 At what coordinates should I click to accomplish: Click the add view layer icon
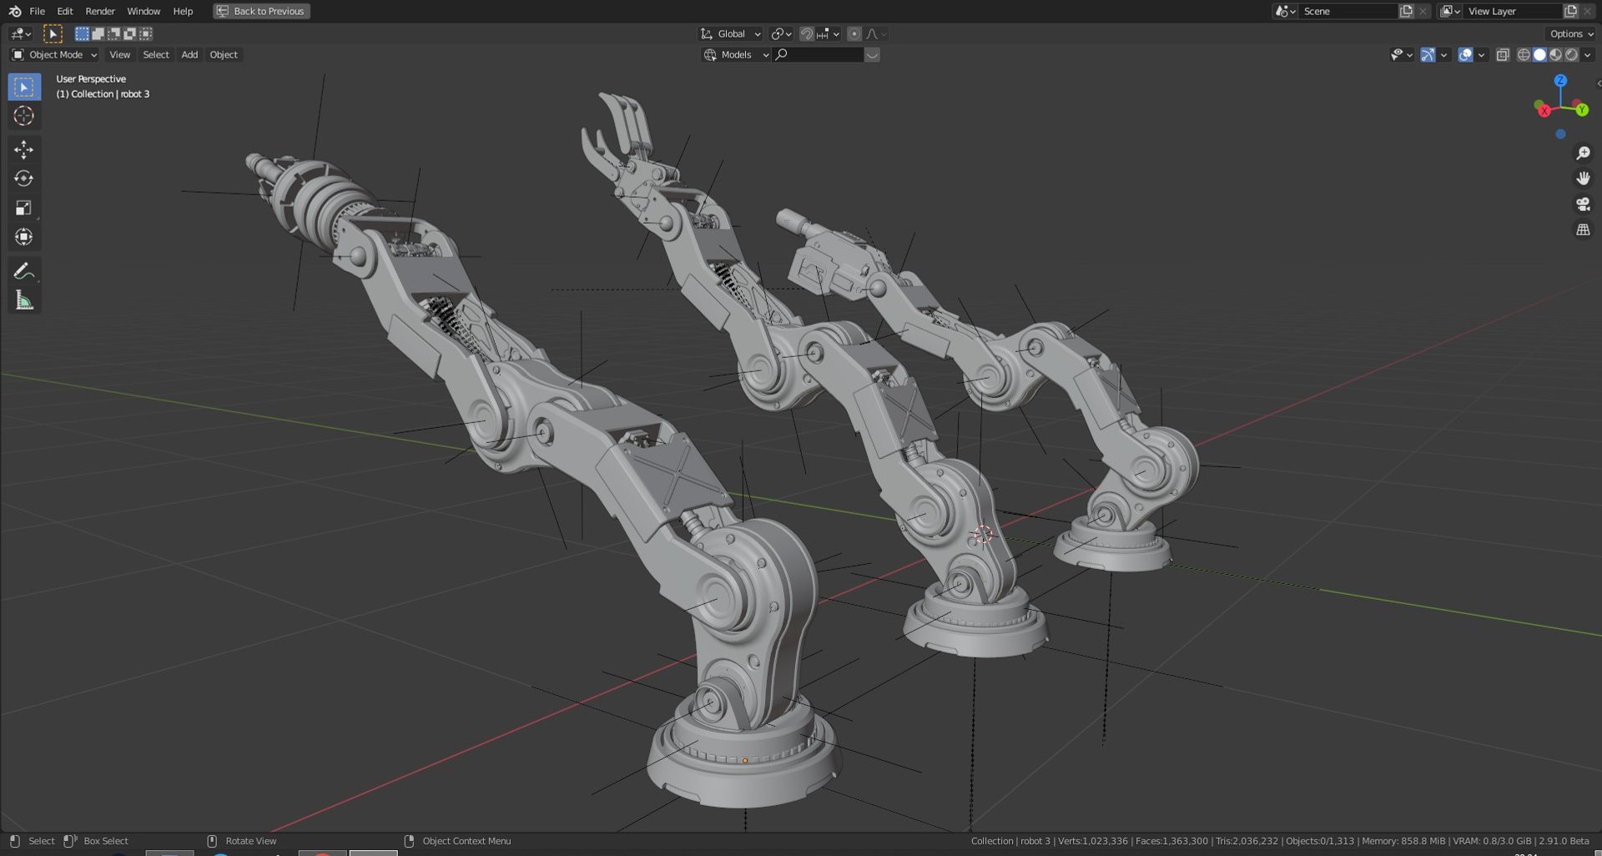click(1570, 11)
